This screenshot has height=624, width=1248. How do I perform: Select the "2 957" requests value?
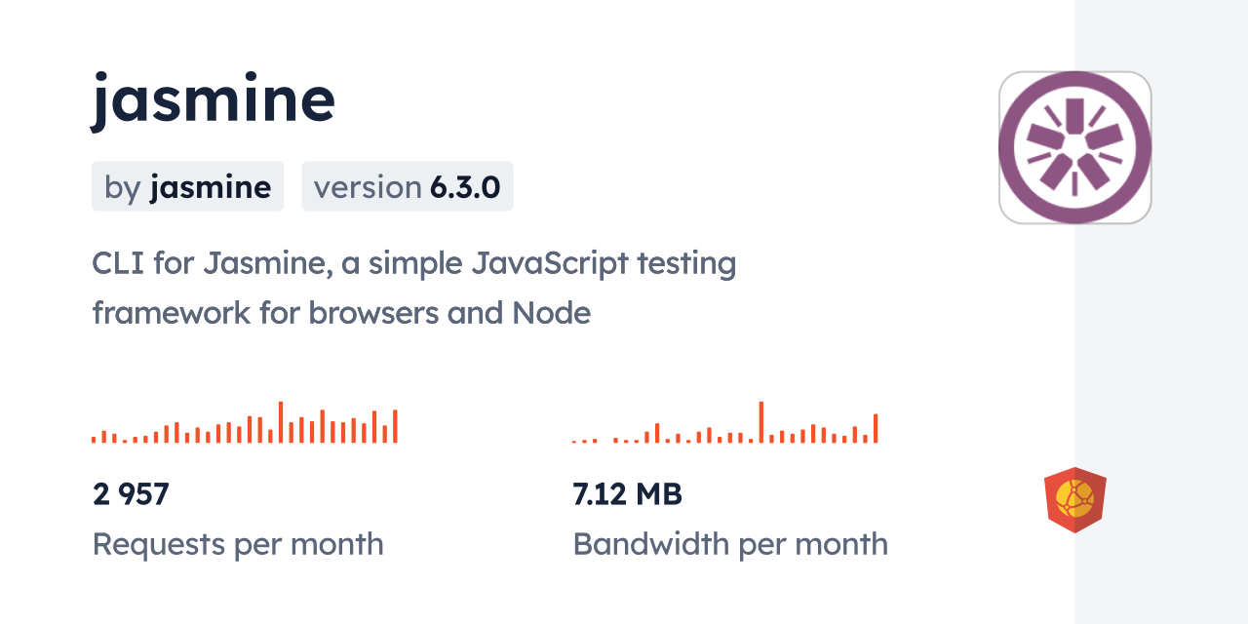[x=132, y=494]
